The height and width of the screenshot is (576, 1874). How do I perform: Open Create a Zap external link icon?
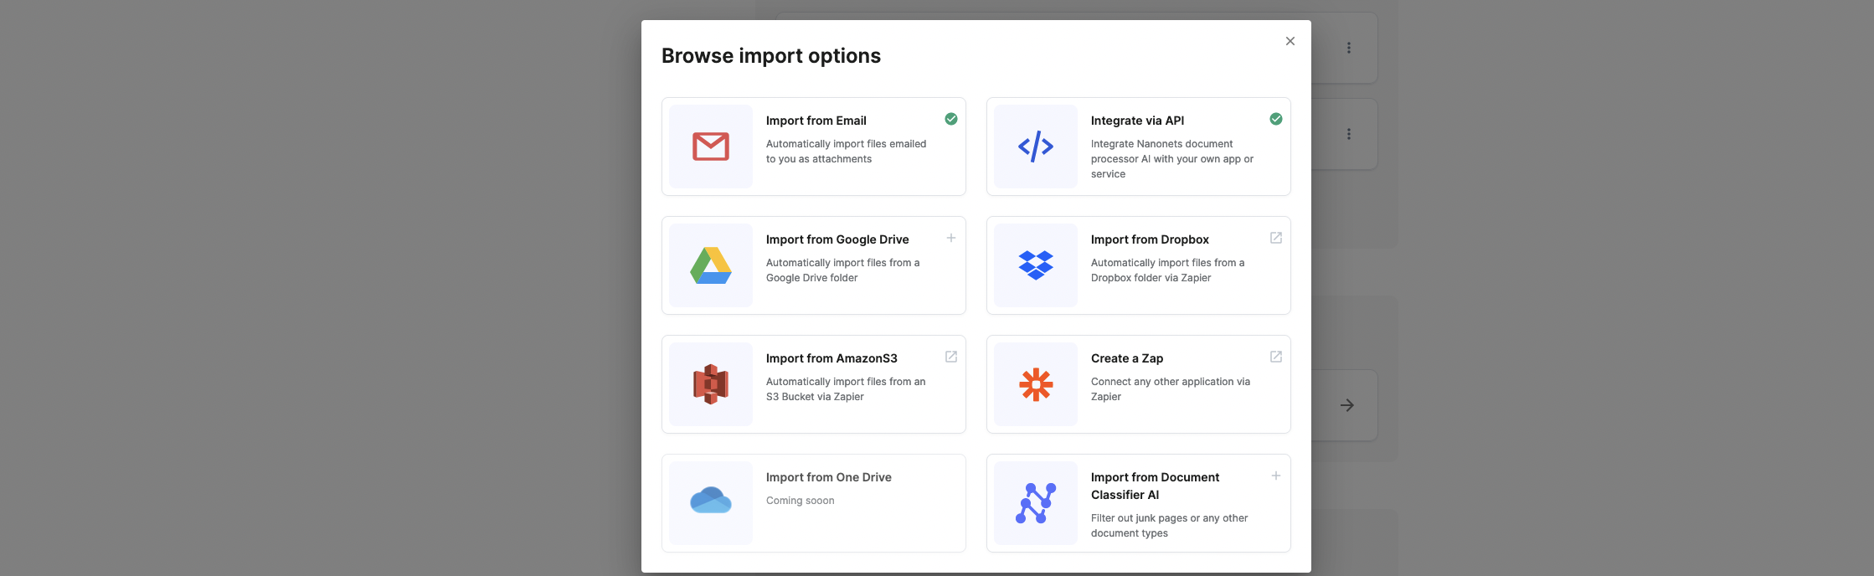tap(1275, 357)
